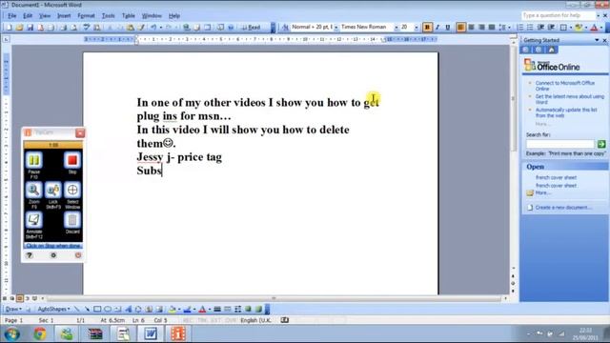Pause recording in the capture tool window
Viewport: 610px width, 343px height.
coord(34,160)
